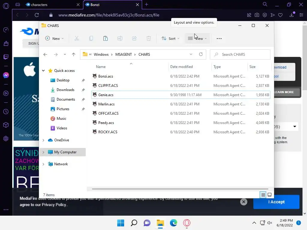The image size is (307, 230).
Task: Click the Search CHARS input field
Action: [240, 55]
